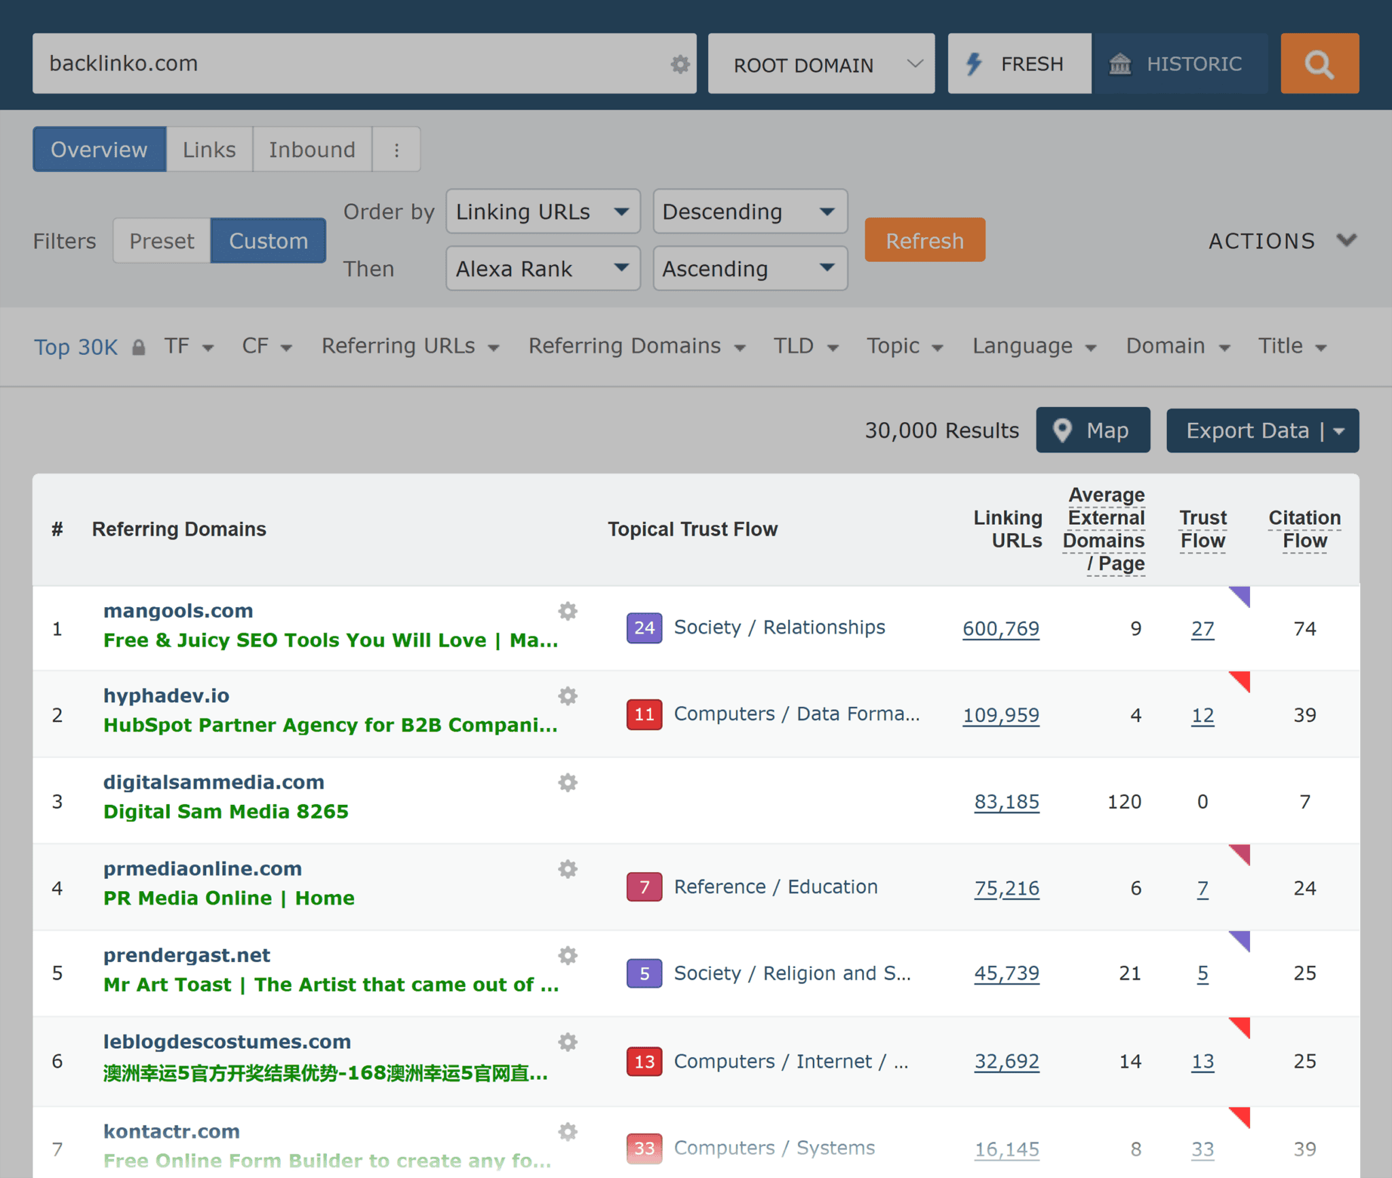Open the Topic filter dropdown

click(904, 346)
